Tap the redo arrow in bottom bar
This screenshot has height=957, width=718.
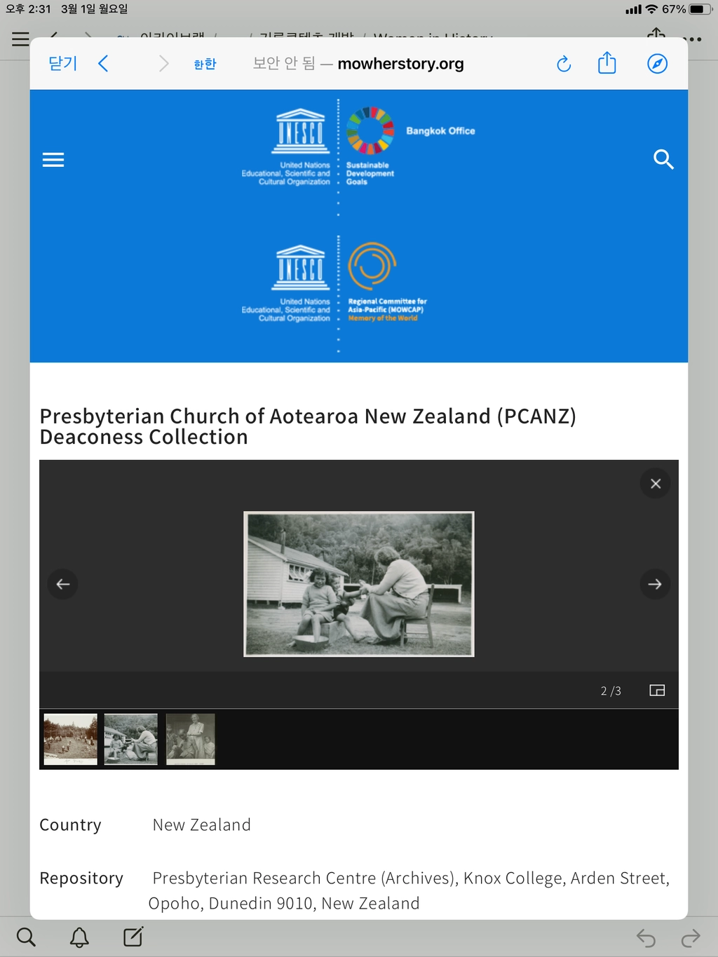(x=691, y=937)
